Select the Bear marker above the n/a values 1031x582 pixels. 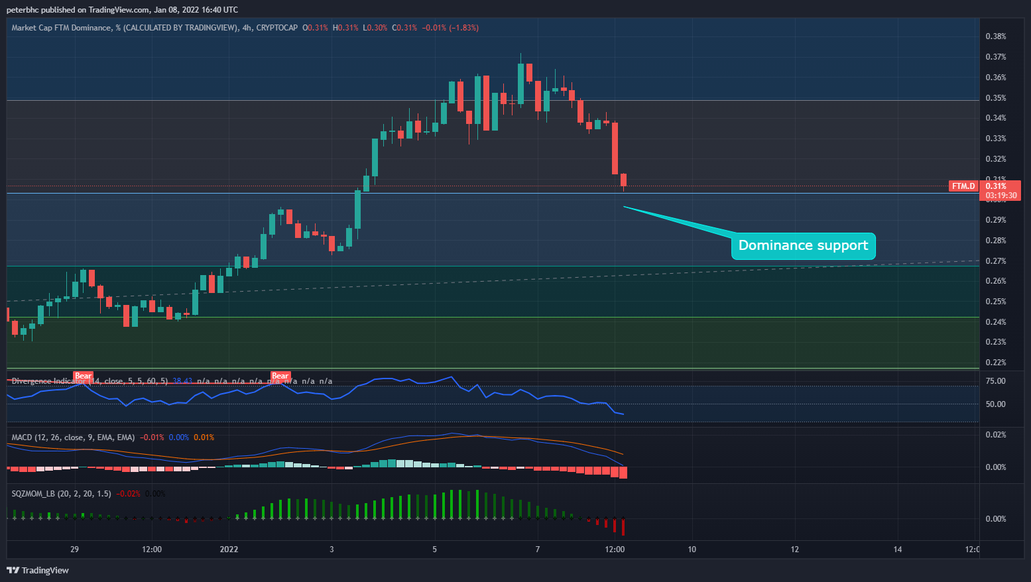click(280, 376)
